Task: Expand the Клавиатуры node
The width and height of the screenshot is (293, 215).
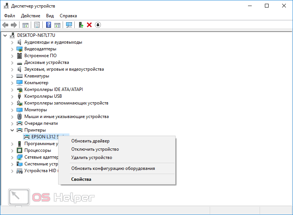Action: point(12,76)
